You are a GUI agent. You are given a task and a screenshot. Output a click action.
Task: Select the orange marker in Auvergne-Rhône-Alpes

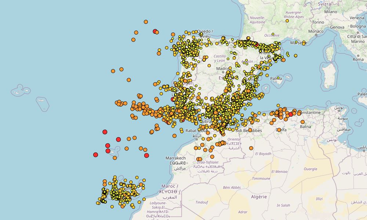point(287,21)
